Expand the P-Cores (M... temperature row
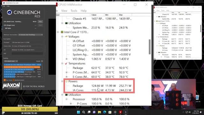This screenshot has height=115, width=204. 67,73
